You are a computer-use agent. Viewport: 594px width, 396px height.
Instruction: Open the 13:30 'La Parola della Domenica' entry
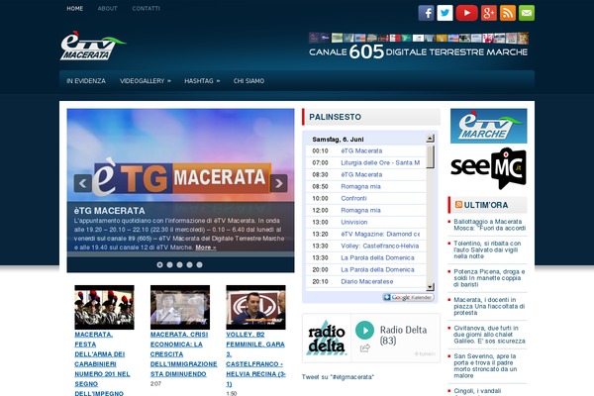click(x=377, y=257)
